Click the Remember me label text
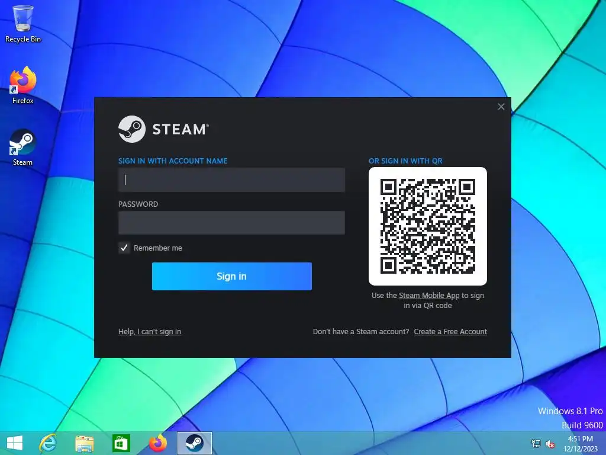Screen dimensions: 606x455 157,248
